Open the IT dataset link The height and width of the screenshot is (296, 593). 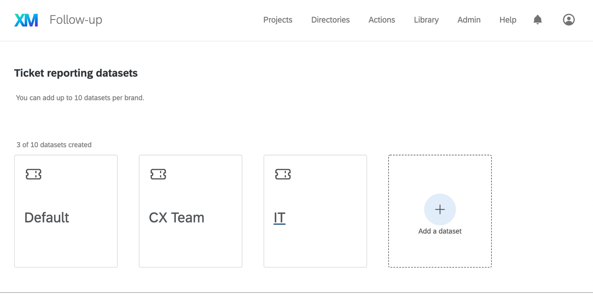pos(279,218)
